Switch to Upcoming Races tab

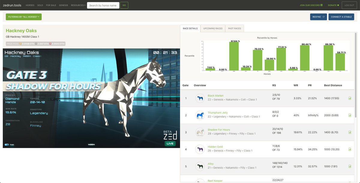pos(213,28)
